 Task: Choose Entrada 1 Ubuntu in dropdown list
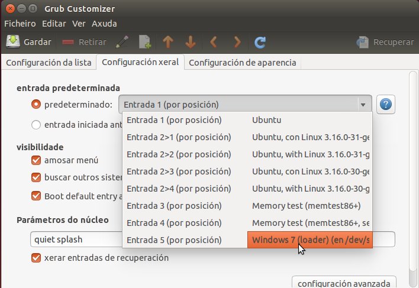click(x=247, y=120)
